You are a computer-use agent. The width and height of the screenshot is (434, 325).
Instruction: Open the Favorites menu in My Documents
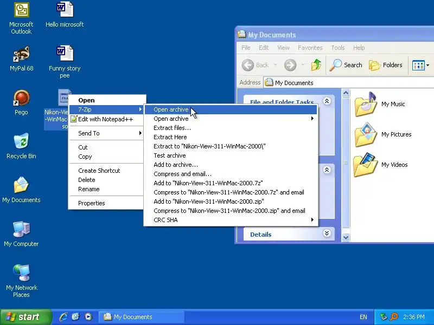pos(310,48)
